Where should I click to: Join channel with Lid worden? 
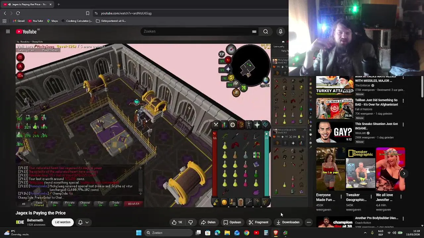[x=63, y=222]
